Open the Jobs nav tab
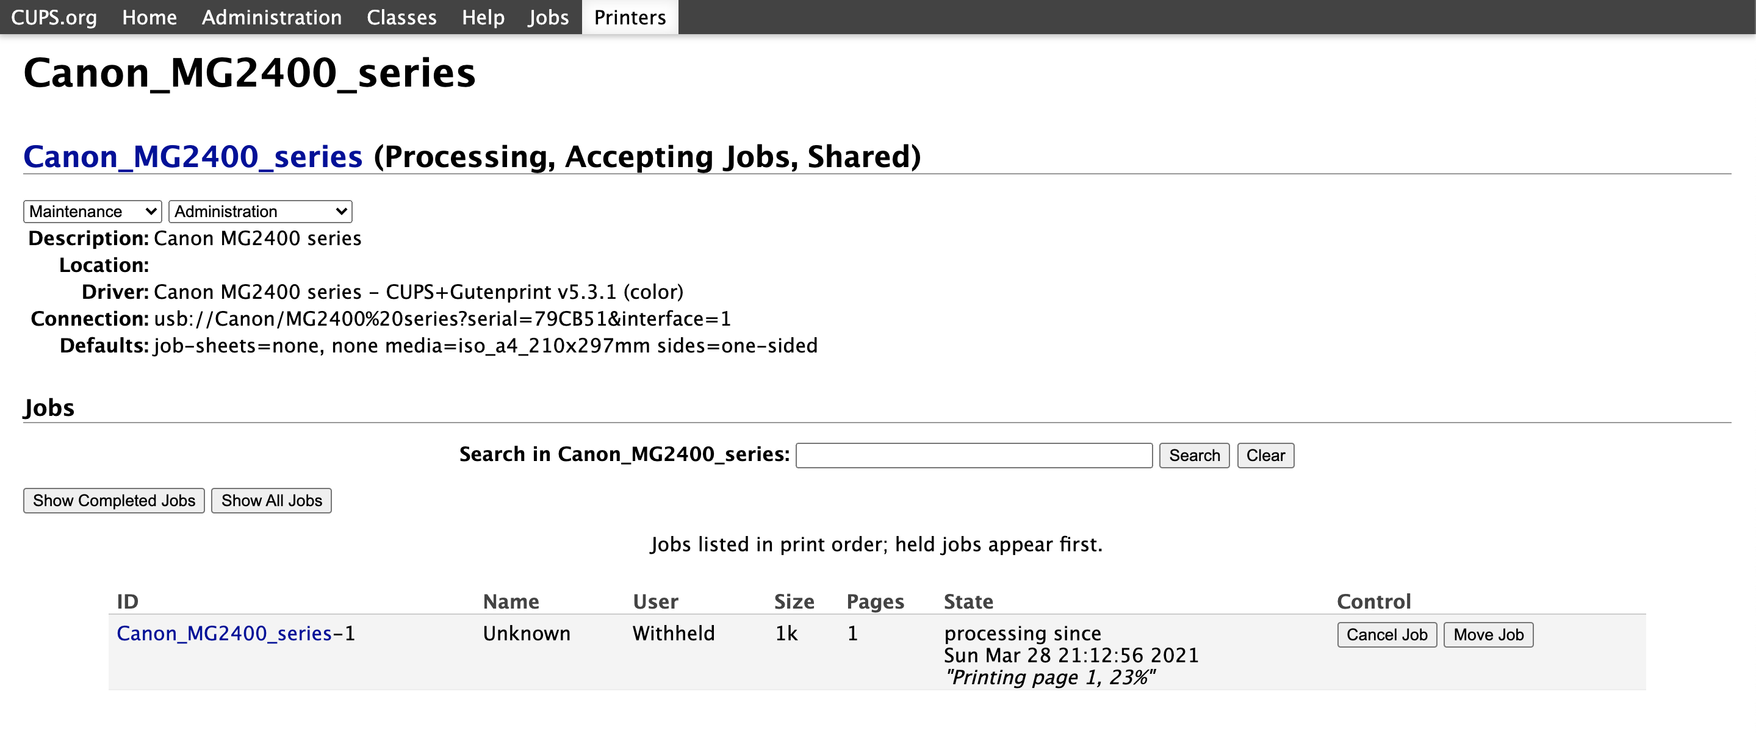The width and height of the screenshot is (1756, 733). pyautogui.click(x=548, y=17)
